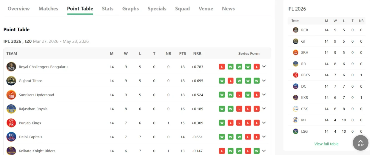Click the PTS column header
This screenshot has height=155, width=370.
click(x=183, y=54)
